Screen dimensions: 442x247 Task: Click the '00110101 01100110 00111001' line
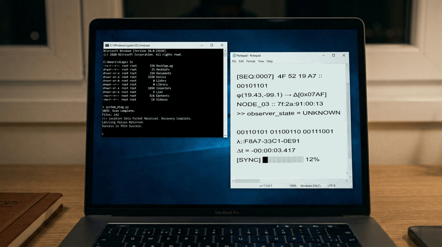(x=285, y=132)
